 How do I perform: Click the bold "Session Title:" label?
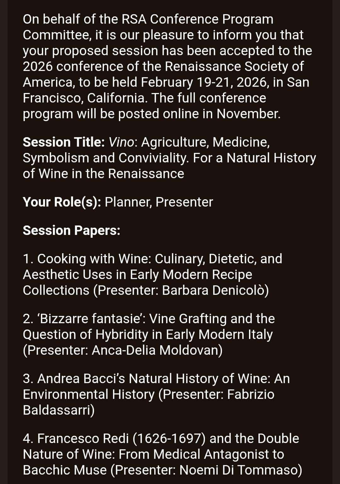click(64, 142)
